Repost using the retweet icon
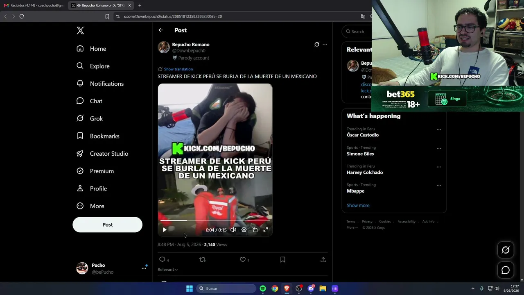 click(202, 260)
